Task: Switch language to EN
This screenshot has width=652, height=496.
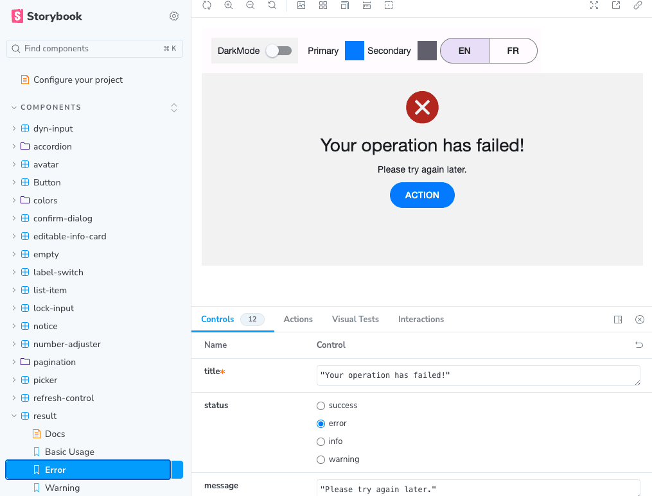Action: point(464,51)
